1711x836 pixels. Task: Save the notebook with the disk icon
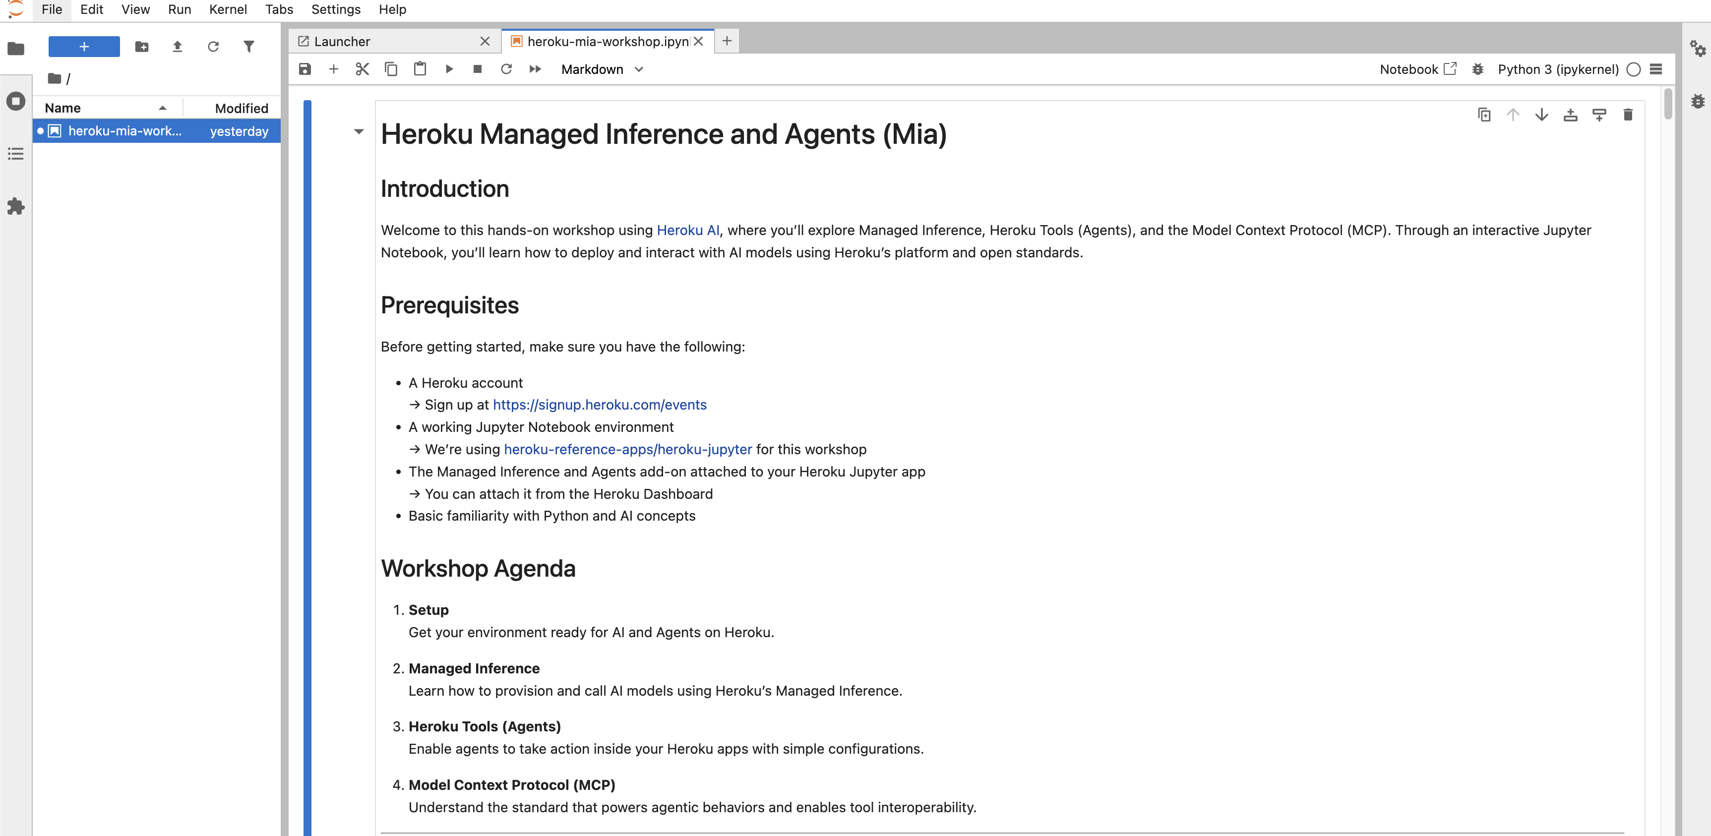[305, 69]
